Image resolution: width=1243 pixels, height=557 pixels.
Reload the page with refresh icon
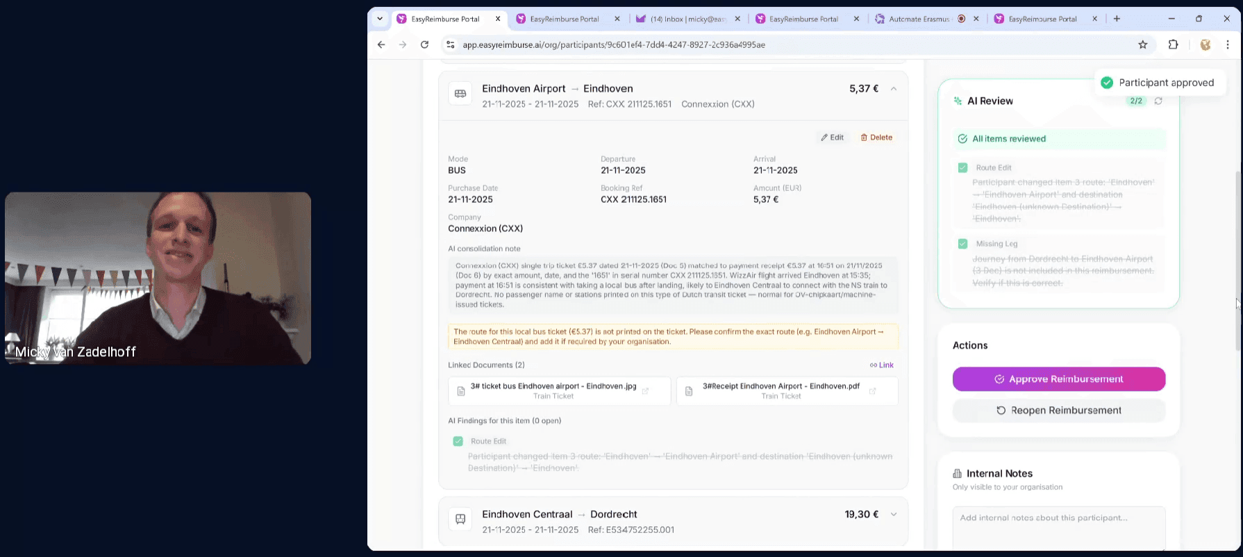(424, 44)
